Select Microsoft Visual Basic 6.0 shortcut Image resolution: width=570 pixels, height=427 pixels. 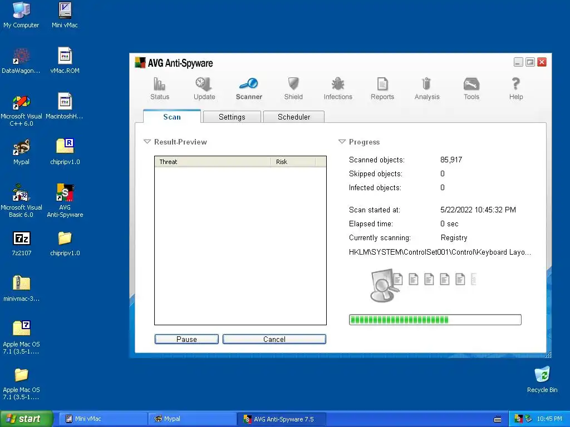coord(21,201)
